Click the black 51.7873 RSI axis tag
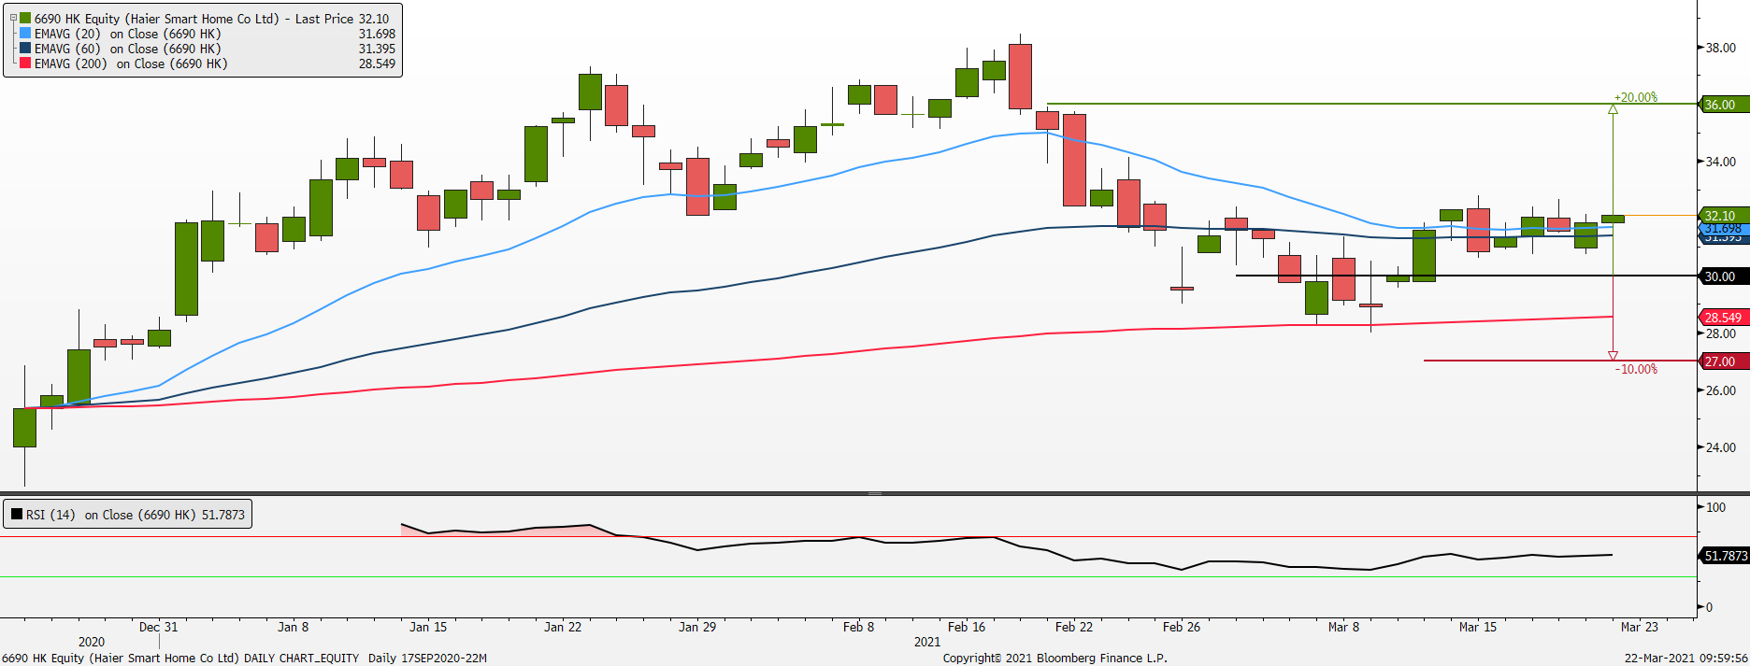 1724,556
